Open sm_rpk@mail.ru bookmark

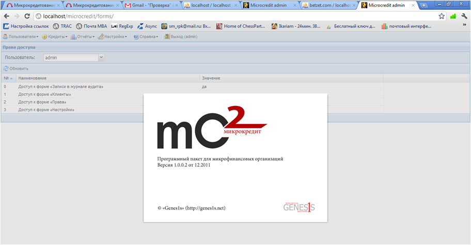point(186,26)
